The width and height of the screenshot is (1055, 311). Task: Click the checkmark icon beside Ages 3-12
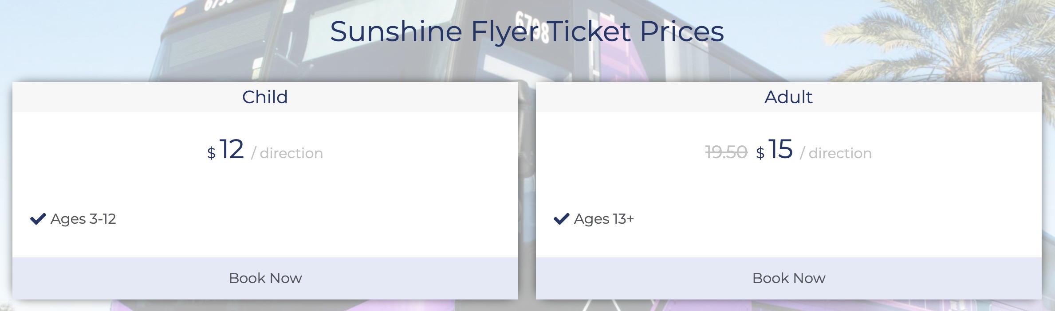pos(38,219)
